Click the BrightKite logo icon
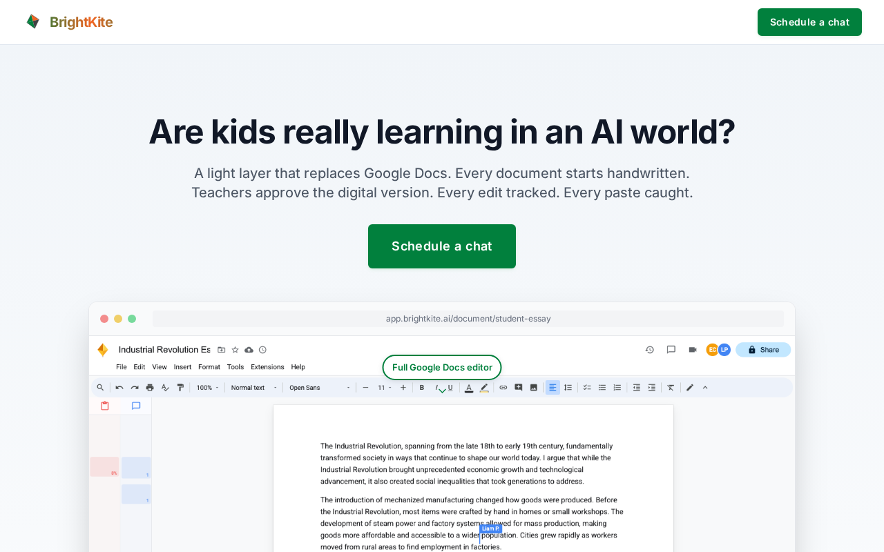The width and height of the screenshot is (884, 552). (x=33, y=21)
